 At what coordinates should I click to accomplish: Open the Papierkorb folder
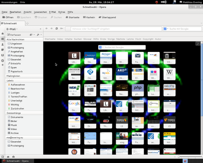tap(17, 72)
